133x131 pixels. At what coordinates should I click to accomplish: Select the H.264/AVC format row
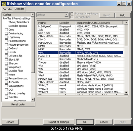(x=80, y=26)
